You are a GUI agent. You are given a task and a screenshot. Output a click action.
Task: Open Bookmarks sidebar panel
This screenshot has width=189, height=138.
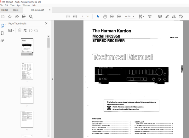[x=2, y=33]
